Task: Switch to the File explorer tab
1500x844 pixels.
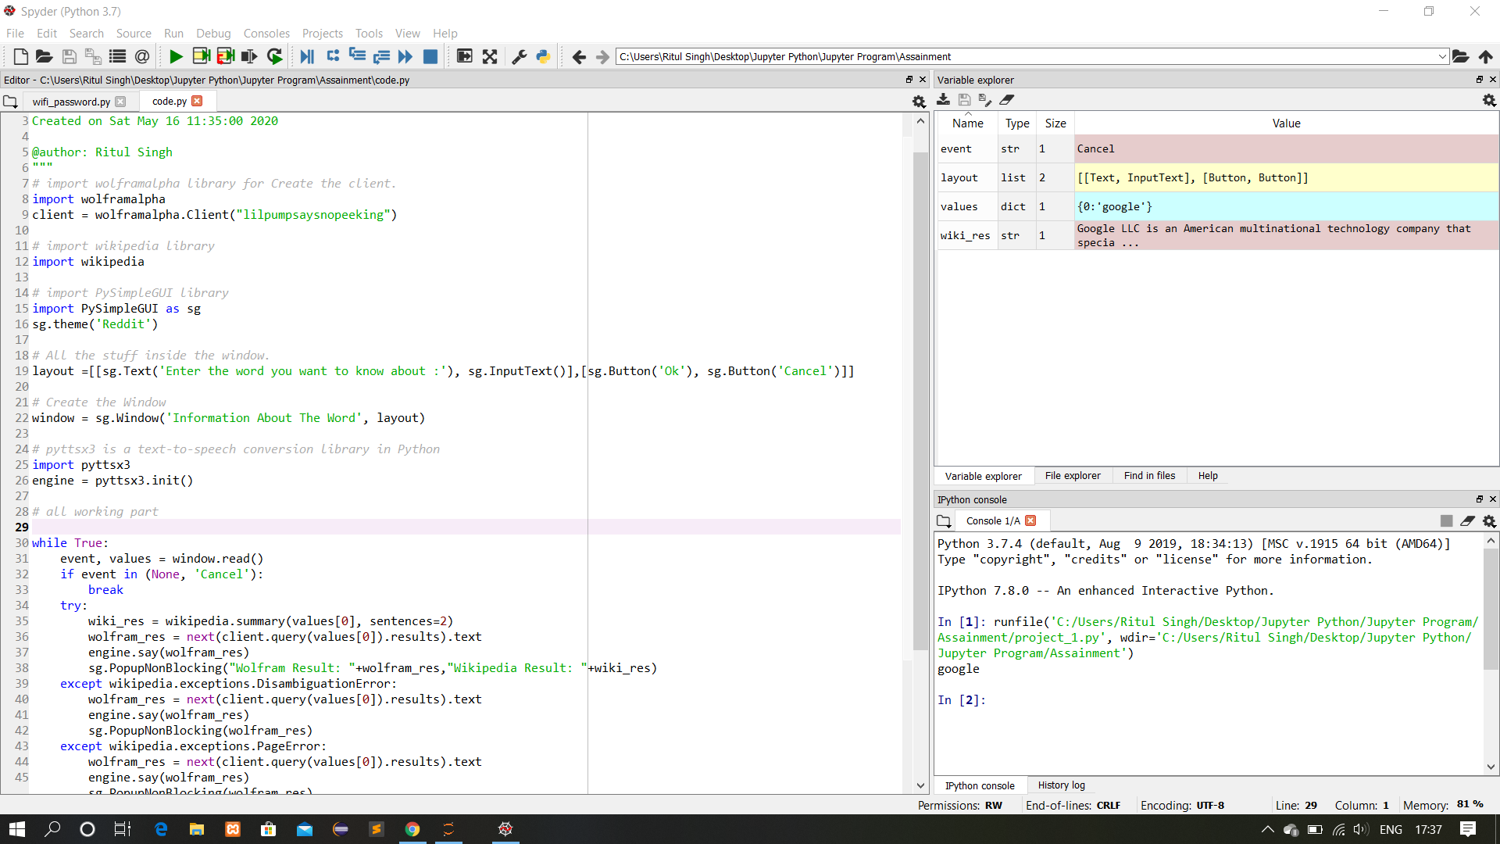Action: 1073,475
